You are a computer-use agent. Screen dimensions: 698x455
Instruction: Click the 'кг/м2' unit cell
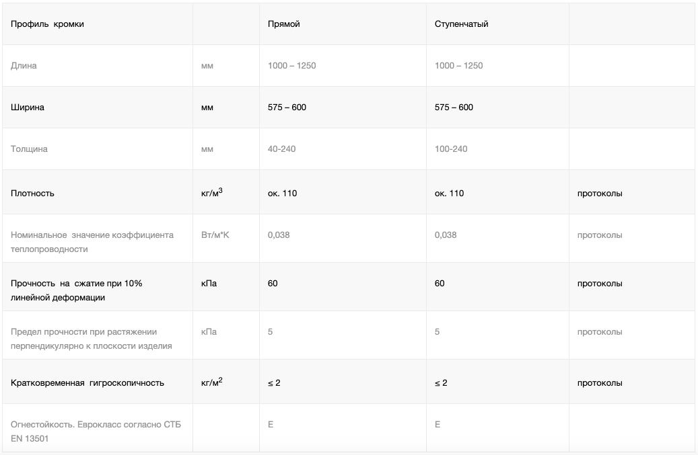(211, 382)
